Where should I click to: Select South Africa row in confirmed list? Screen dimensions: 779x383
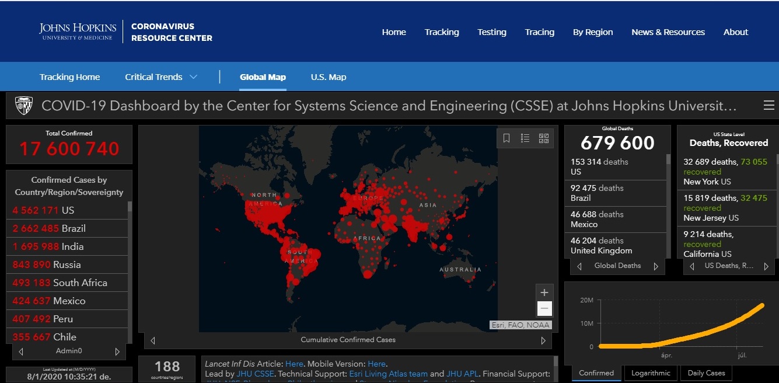(67, 283)
